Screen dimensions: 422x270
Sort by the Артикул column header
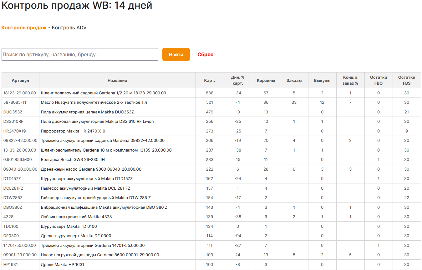point(20,80)
